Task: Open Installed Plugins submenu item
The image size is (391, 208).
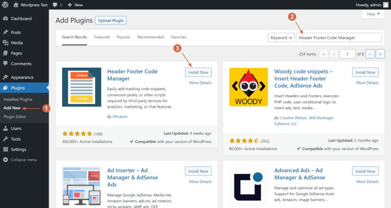Action: 18,99
